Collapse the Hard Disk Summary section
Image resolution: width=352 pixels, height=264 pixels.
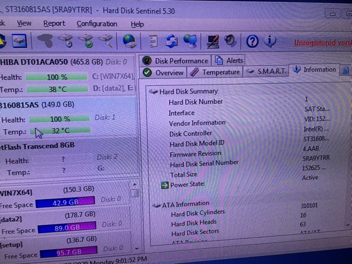coord(153,92)
